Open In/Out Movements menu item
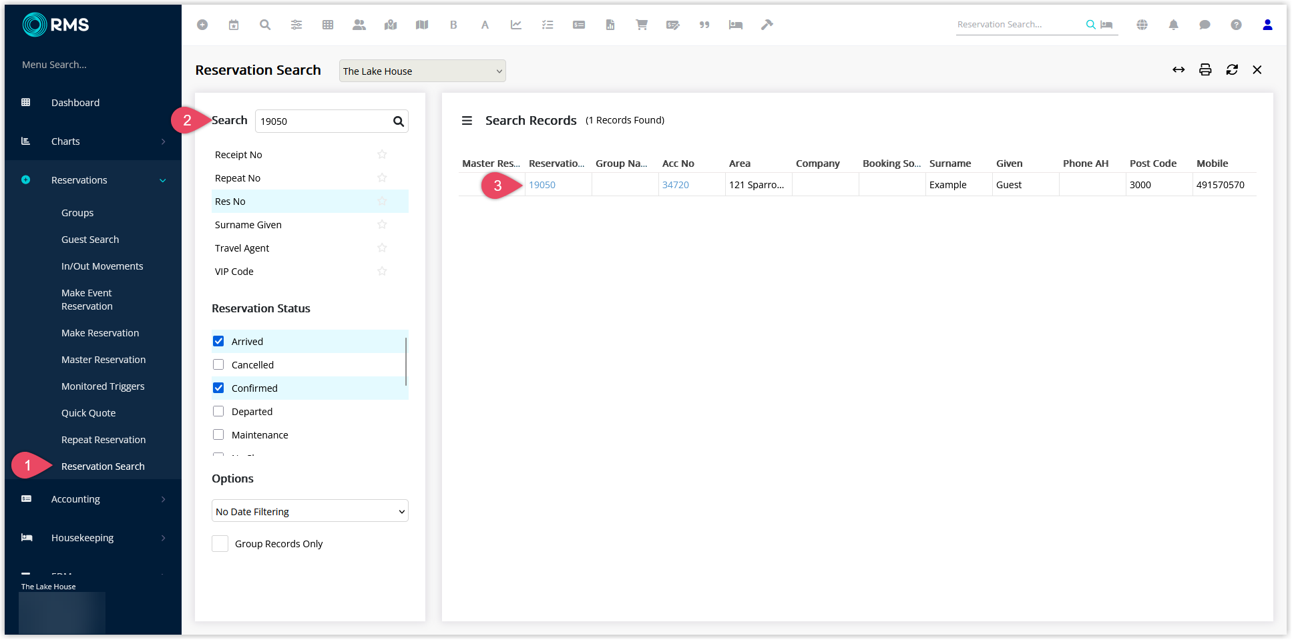 [x=102, y=266]
